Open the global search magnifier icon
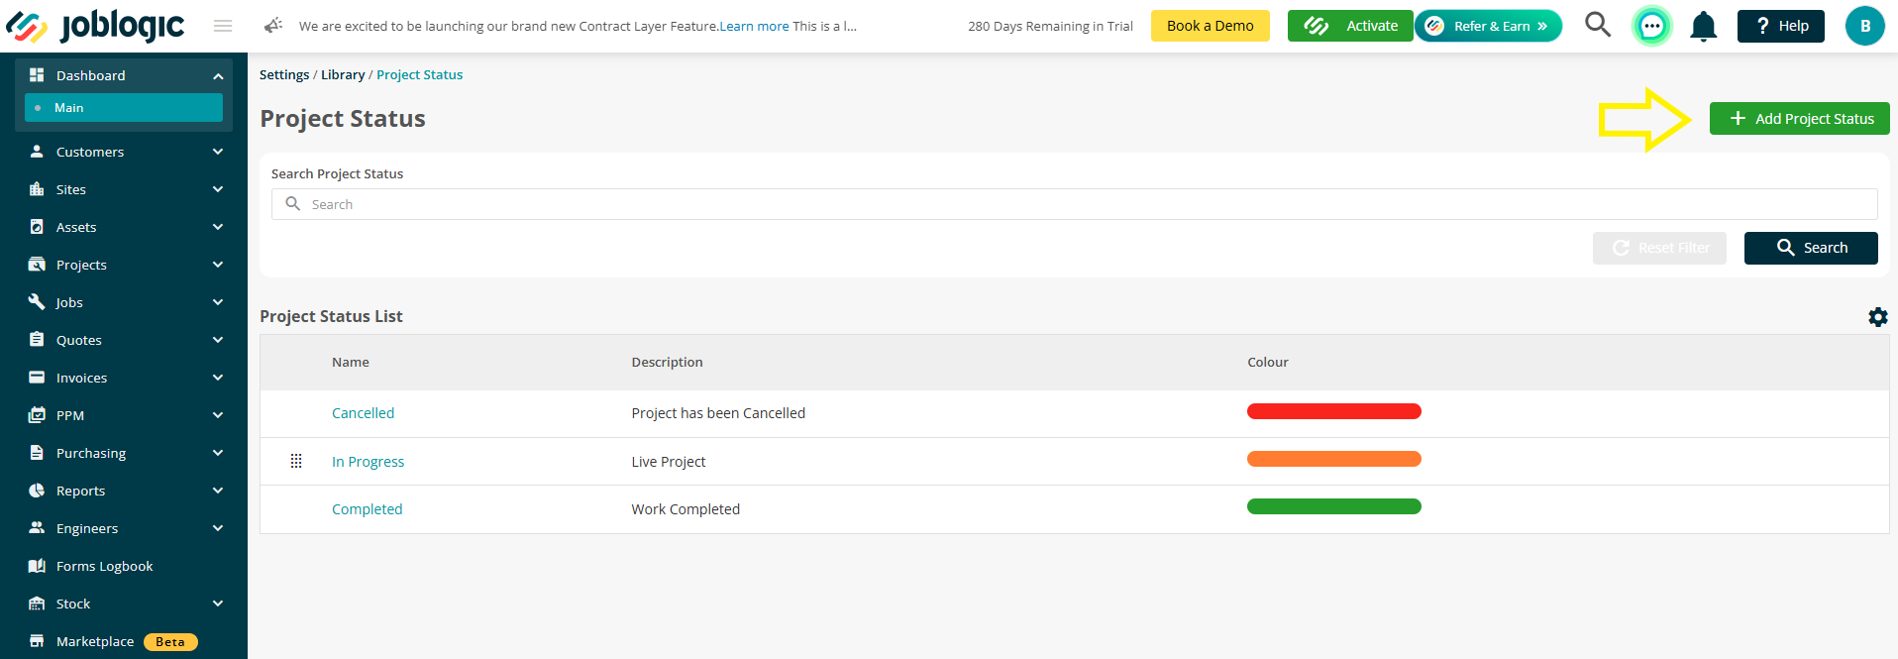Screen dimensions: 1898x659 [1598, 25]
